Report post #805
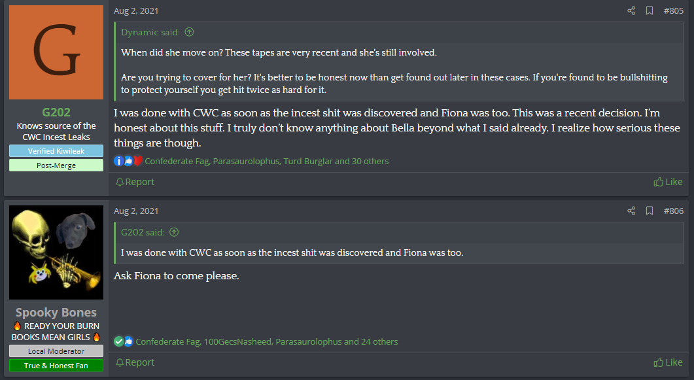Image resolution: width=694 pixels, height=380 pixels. (135, 182)
